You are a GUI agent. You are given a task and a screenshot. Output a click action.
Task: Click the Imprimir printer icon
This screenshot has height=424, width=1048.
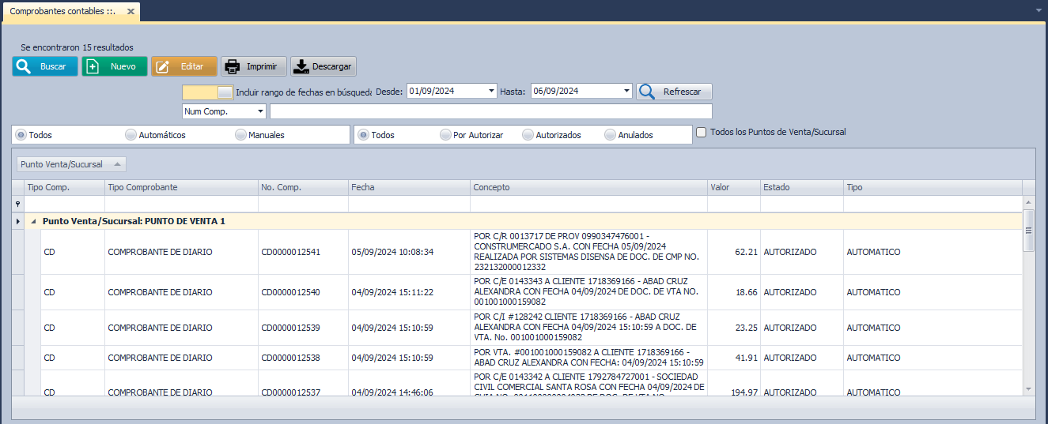[233, 66]
